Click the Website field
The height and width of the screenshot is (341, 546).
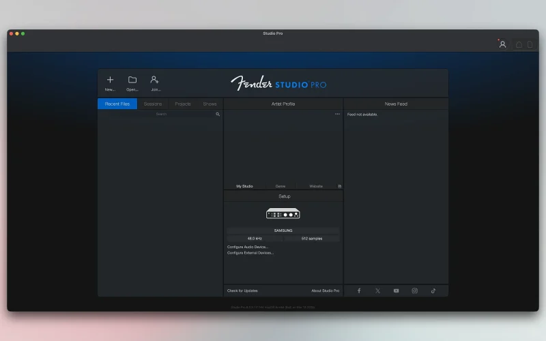tap(316, 186)
